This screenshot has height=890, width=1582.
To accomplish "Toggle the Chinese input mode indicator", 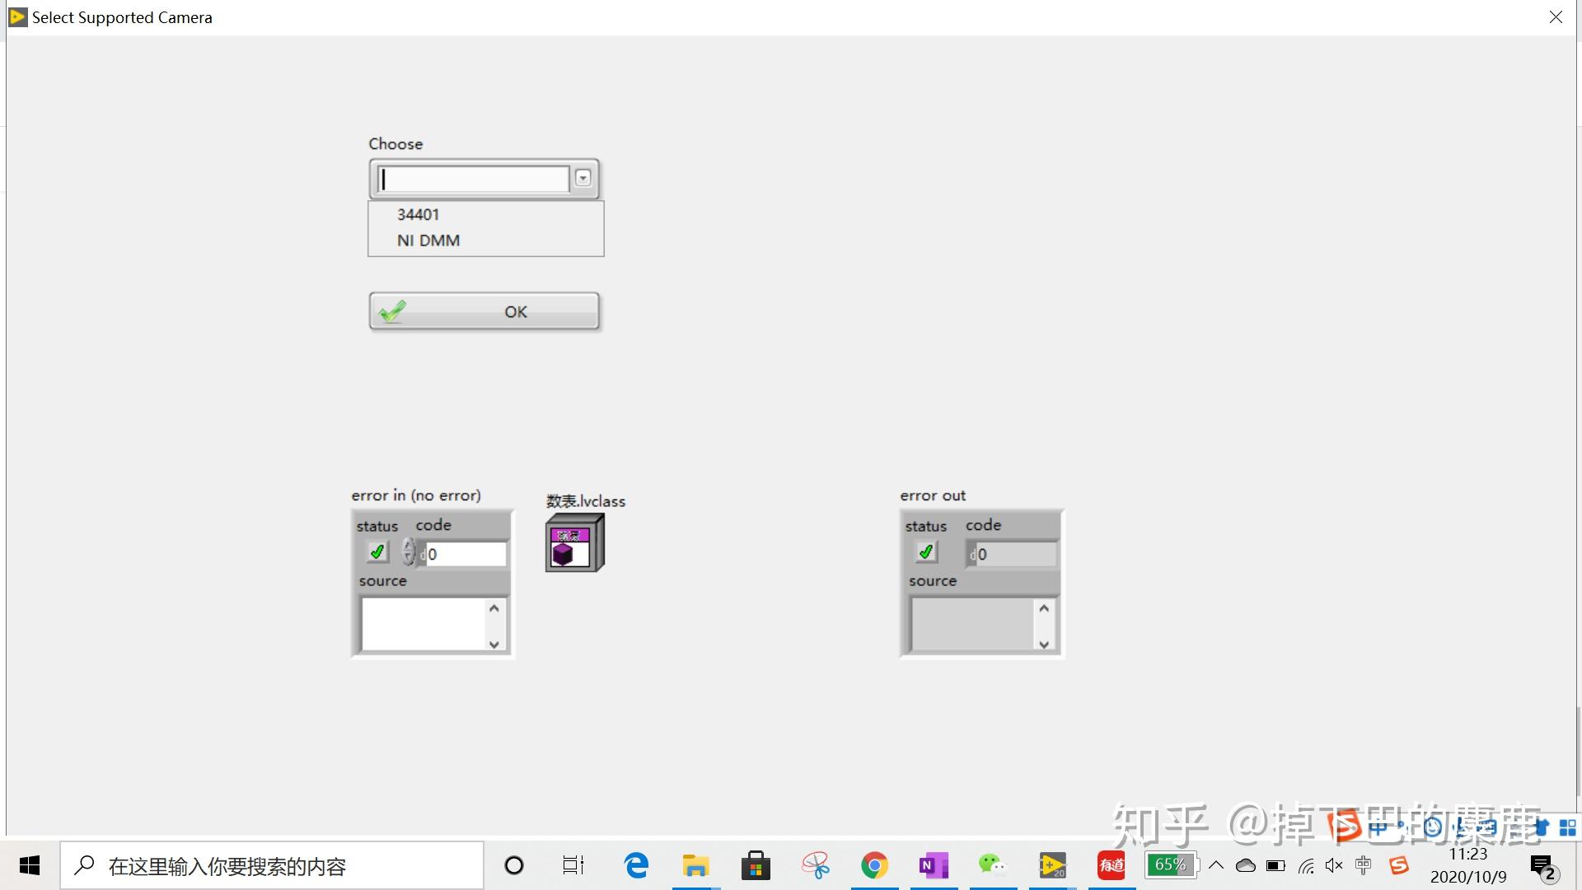I will [x=1364, y=865].
